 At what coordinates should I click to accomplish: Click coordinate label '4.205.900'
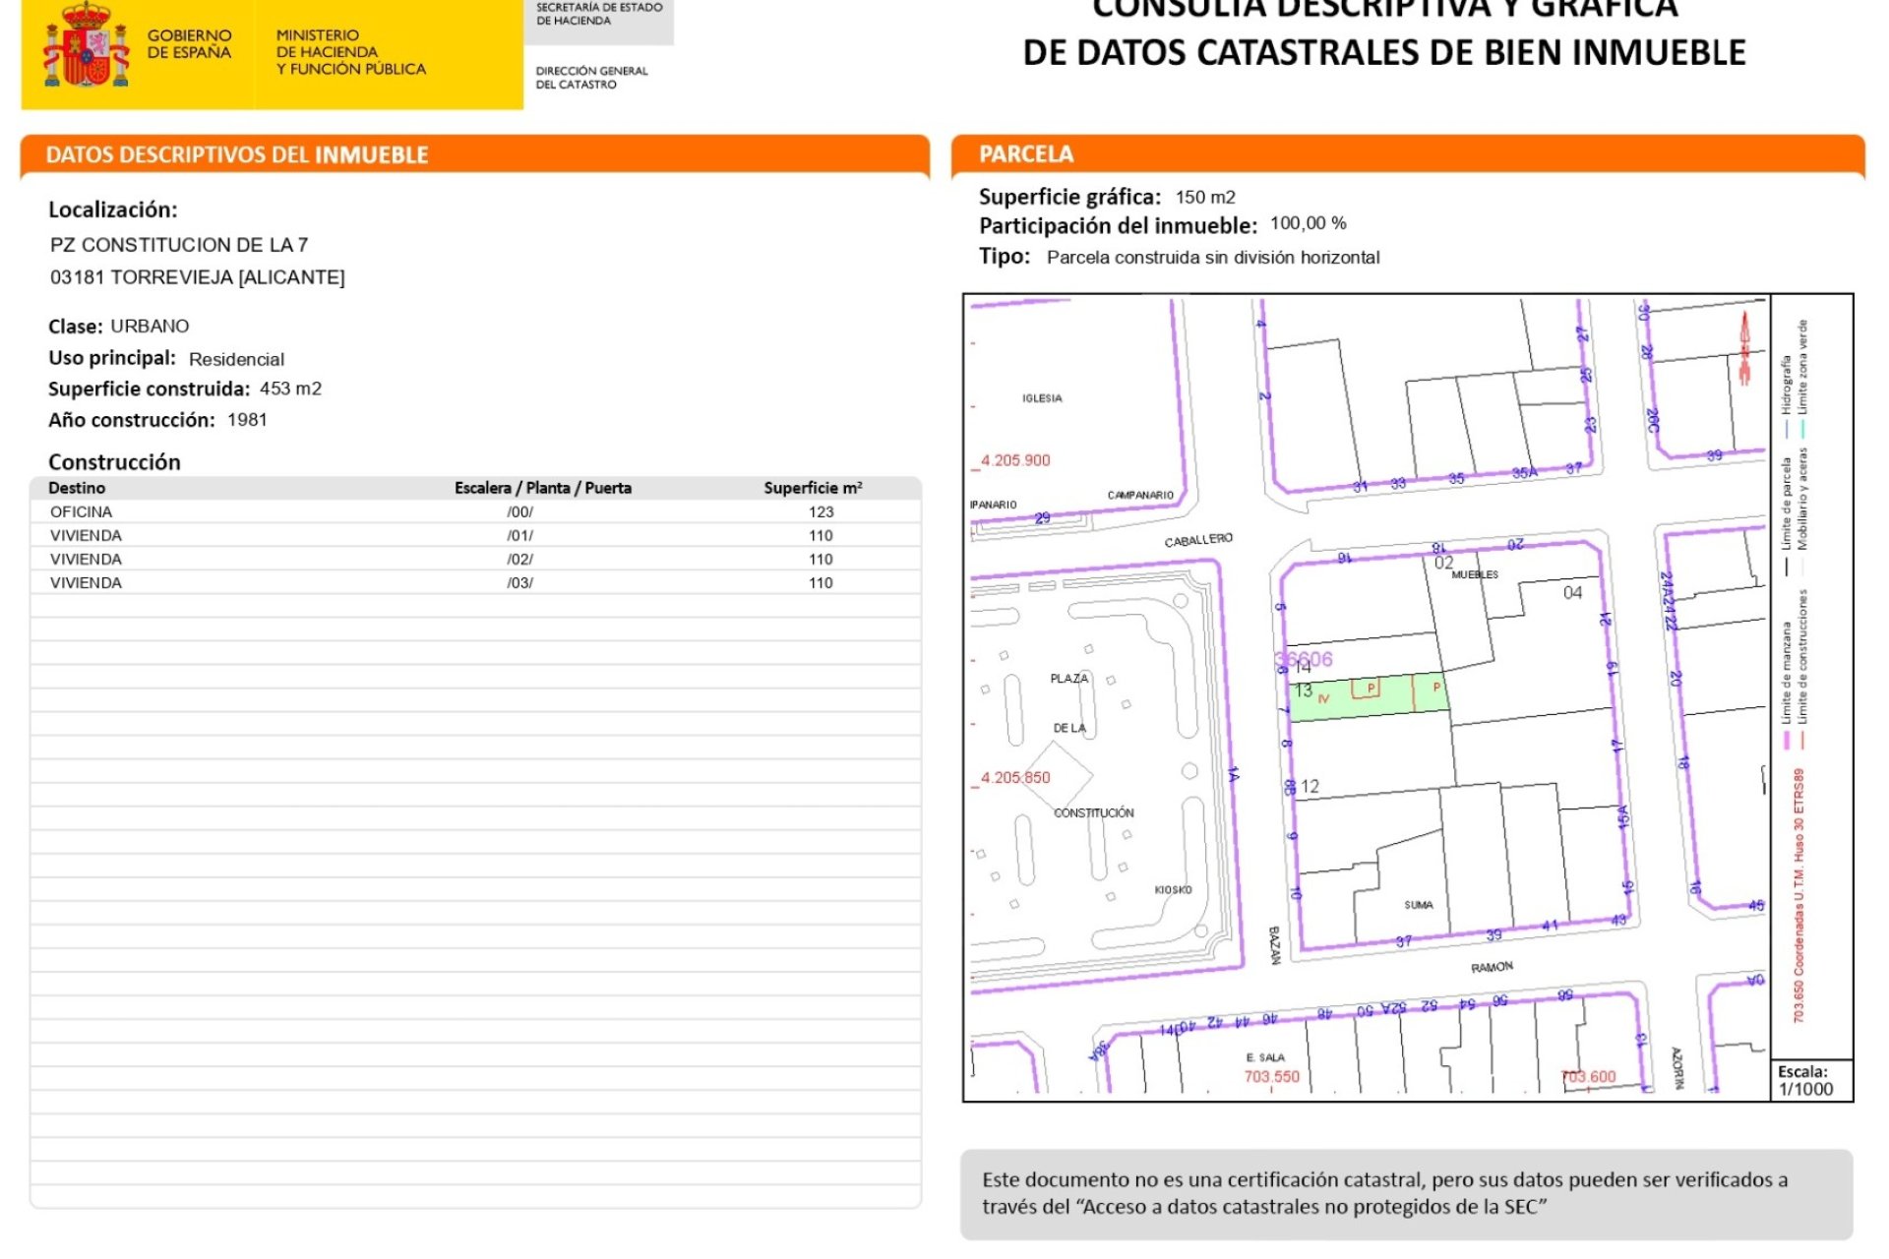pos(1015,460)
